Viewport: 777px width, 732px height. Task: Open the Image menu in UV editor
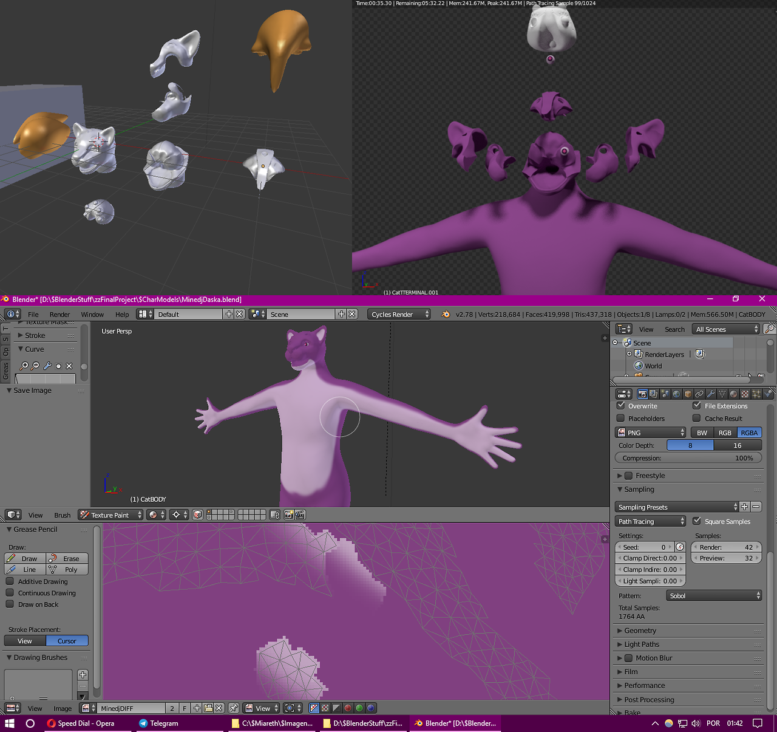[63, 708]
